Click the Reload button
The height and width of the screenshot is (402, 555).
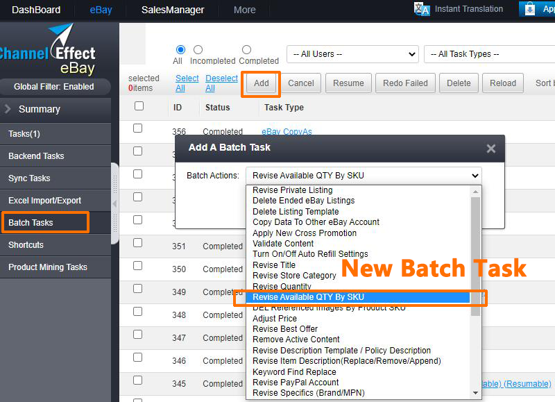[x=502, y=83]
